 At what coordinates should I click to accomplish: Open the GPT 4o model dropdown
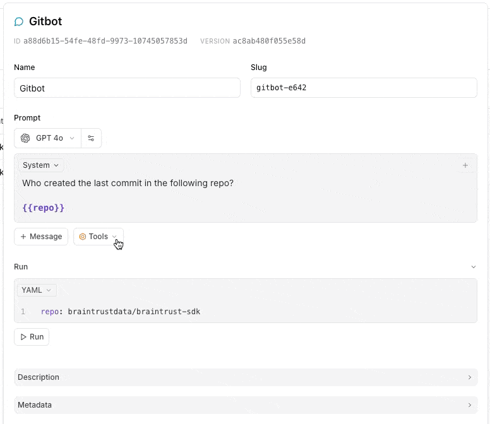point(48,138)
